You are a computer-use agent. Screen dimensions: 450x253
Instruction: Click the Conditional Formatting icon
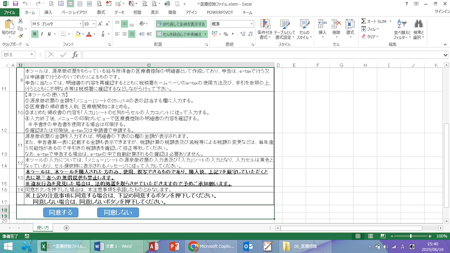point(265,25)
